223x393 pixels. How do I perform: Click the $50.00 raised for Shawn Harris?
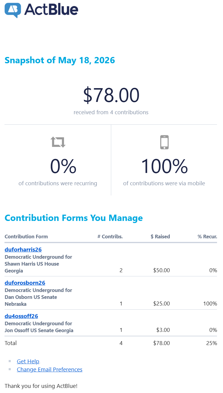tap(161, 270)
